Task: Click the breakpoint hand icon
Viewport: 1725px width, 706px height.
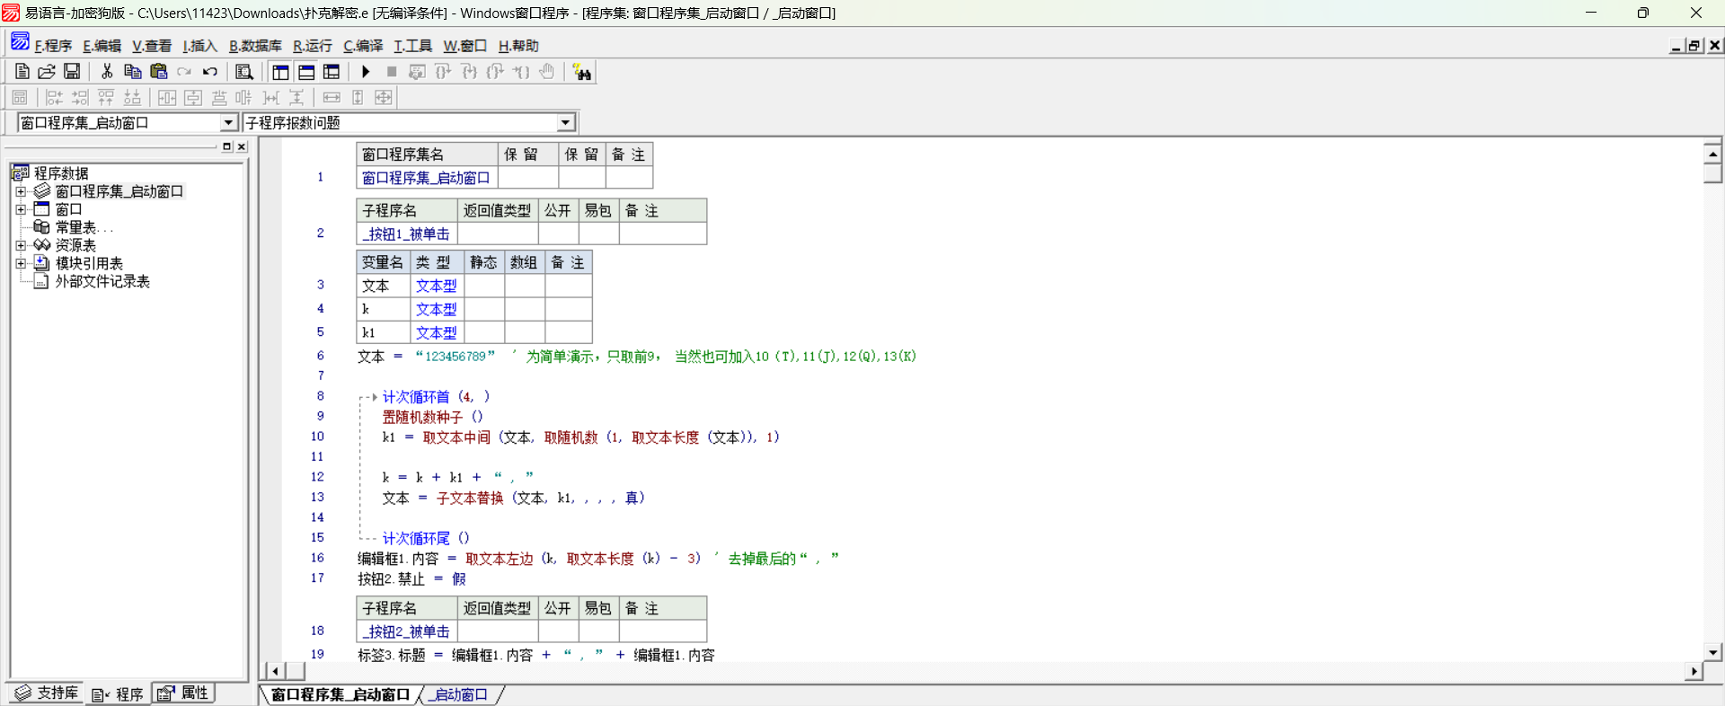Action: point(547,72)
